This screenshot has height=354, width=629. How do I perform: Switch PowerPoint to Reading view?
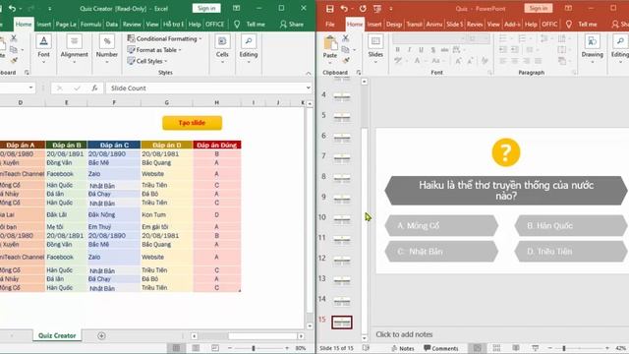(516, 348)
